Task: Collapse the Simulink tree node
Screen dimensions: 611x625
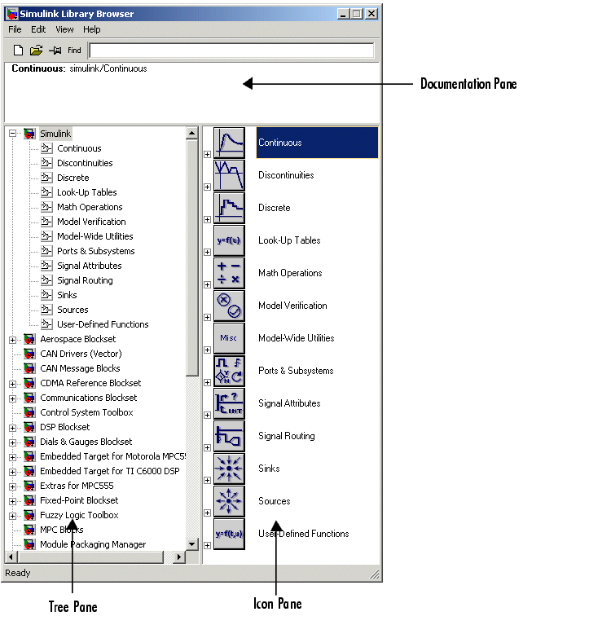Action: 13,134
